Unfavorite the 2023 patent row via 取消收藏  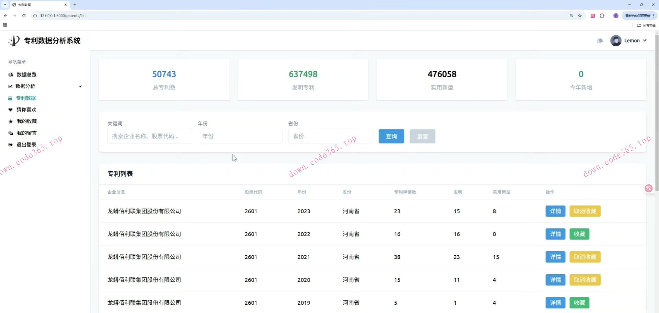(585, 211)
